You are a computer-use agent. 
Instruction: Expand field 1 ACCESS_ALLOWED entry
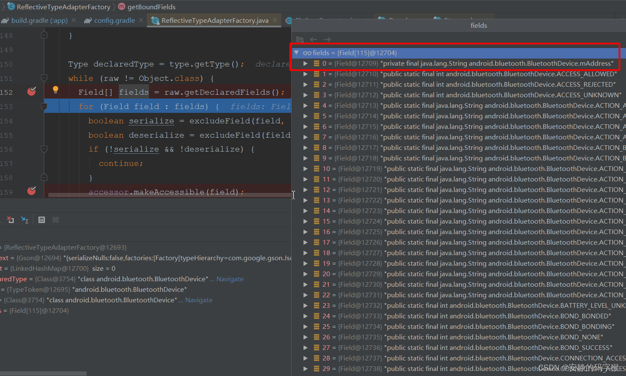tap(306, 74)
